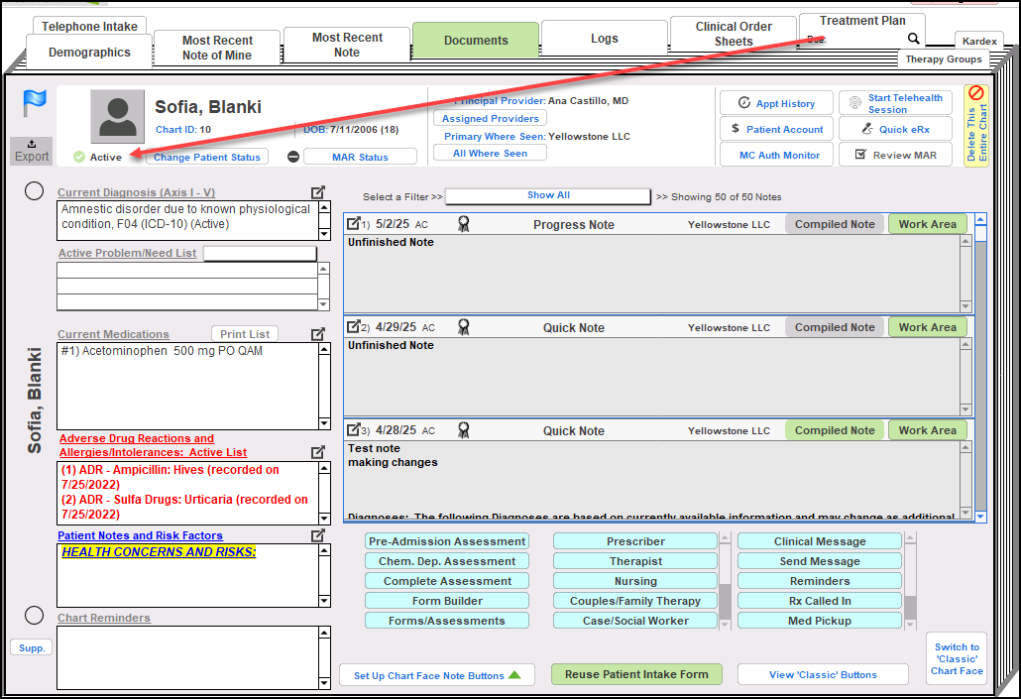Screen dimensions: 1021x699
Task: Click the magnifier search icon by Treatment Plan
Action: [913, 40]
